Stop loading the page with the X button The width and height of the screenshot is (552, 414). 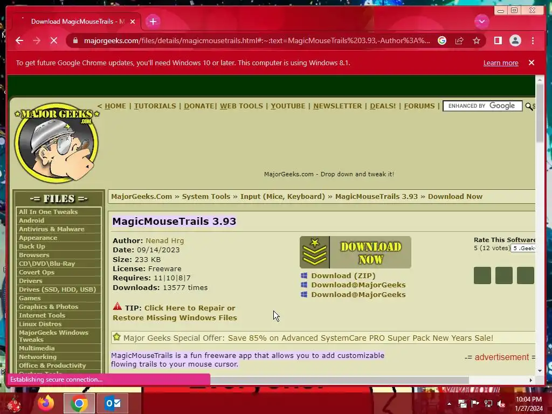point(54,40)
